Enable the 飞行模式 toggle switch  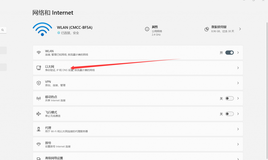point(229,114)
